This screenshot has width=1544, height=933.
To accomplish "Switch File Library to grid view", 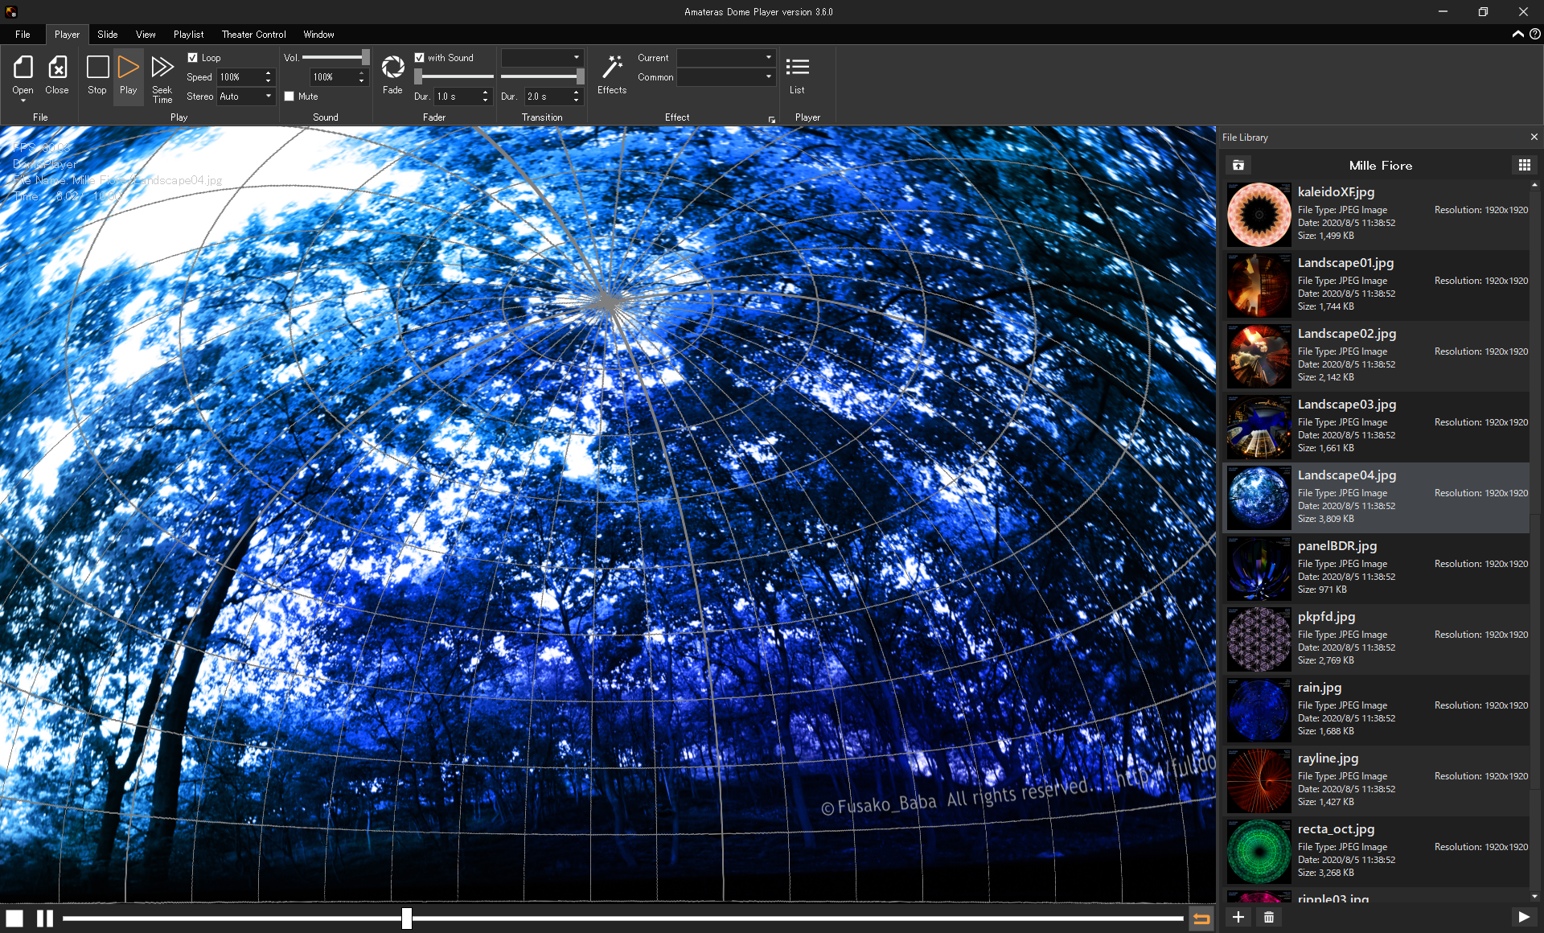I will (1524, 165).
